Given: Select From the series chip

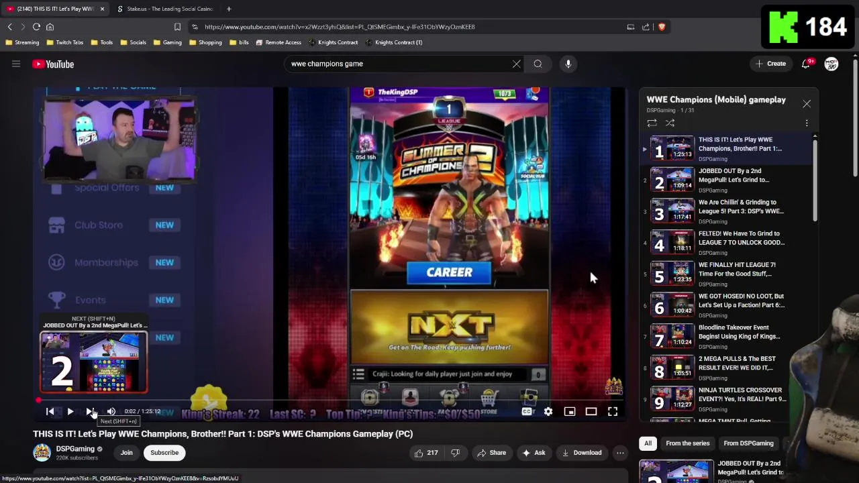Looking at the screenshot, I should tap(687, 443).
